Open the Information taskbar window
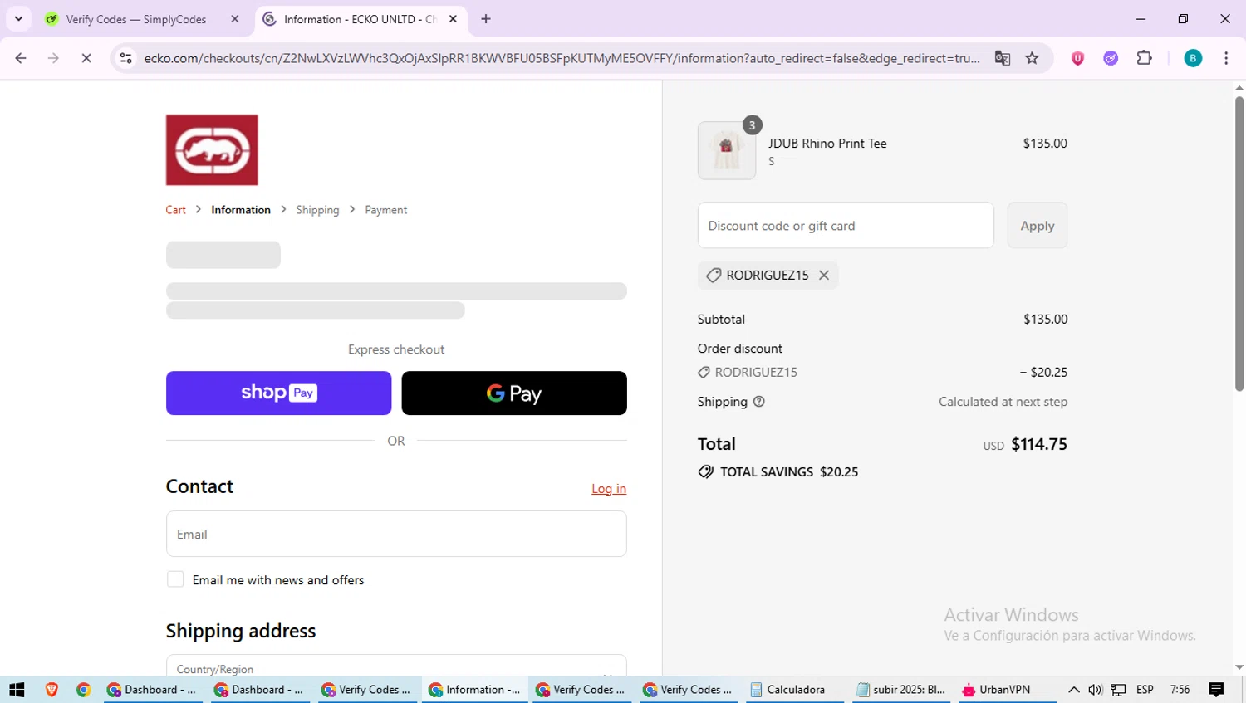 pos(473,690)
